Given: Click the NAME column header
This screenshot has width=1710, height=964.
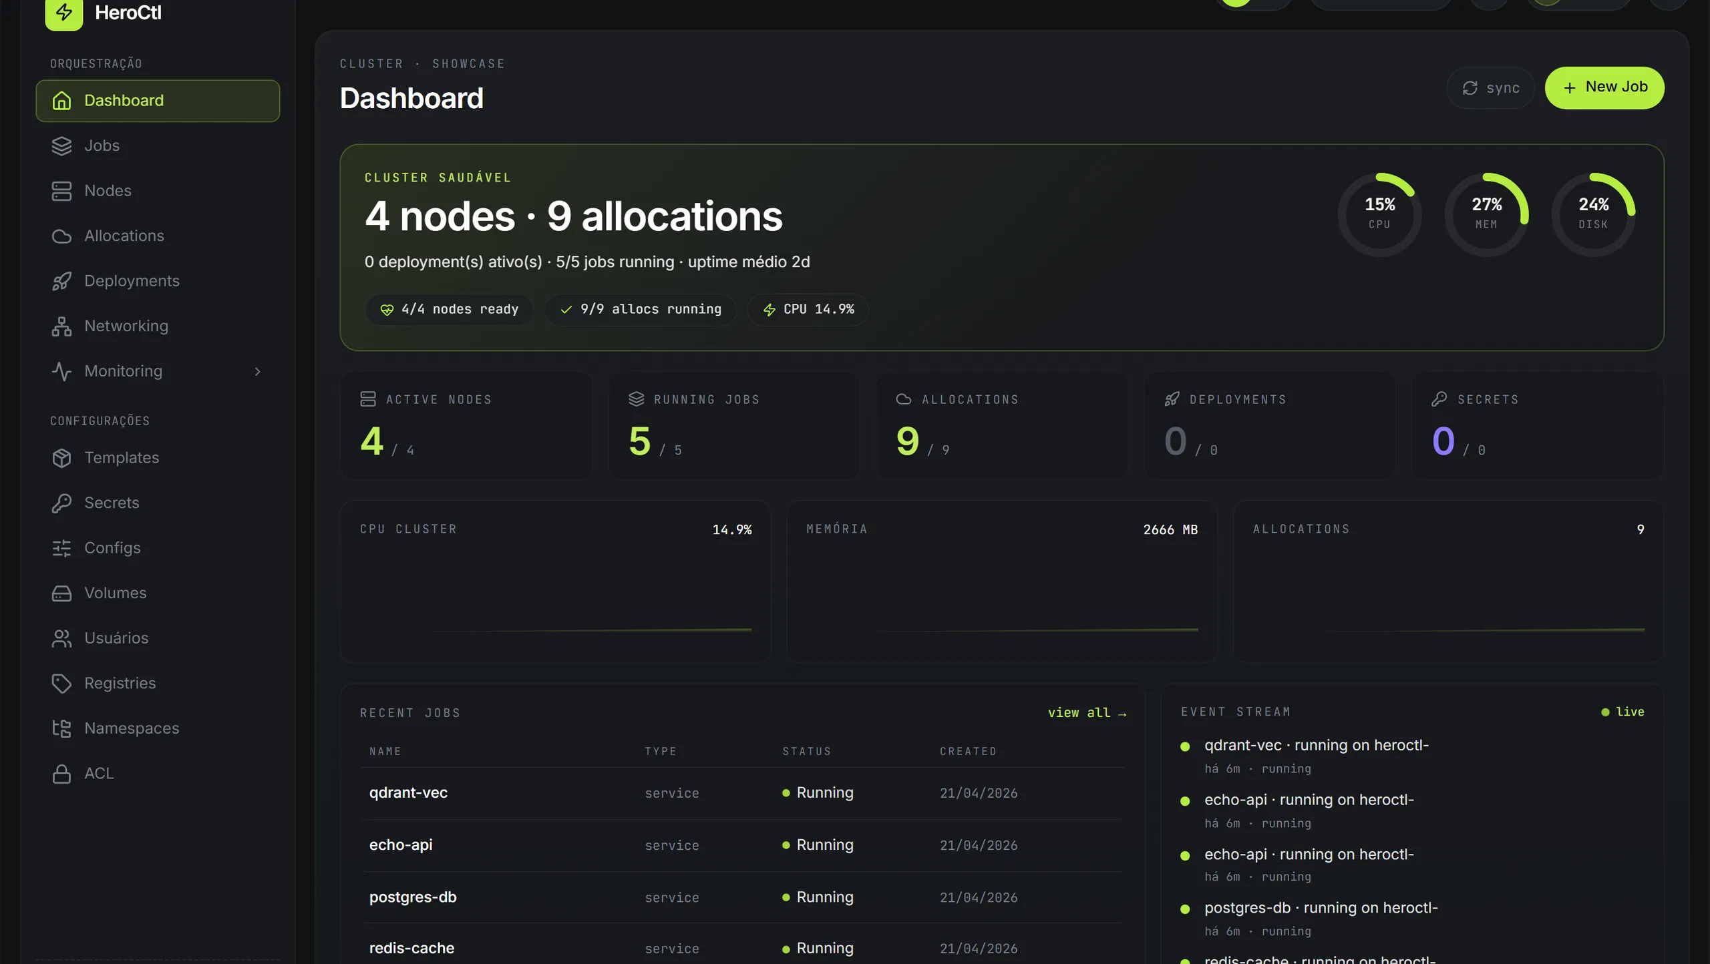Looking at the screenshot, I should (385, 752).
